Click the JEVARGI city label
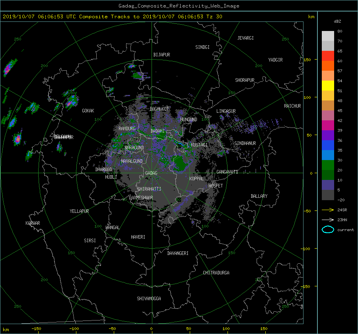 tap(245, 38)
